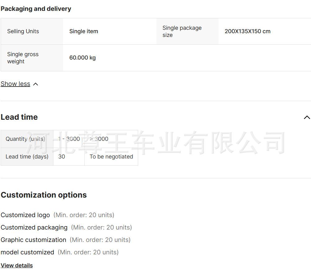Select the Graphic customization option
311x277 pixels.
point(34,240)
